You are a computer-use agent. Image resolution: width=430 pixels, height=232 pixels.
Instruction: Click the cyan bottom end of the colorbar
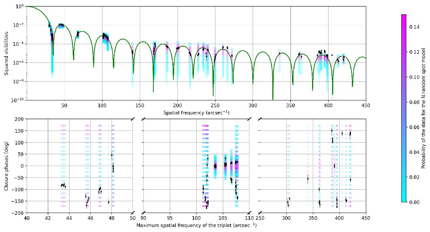pos(403,200)
